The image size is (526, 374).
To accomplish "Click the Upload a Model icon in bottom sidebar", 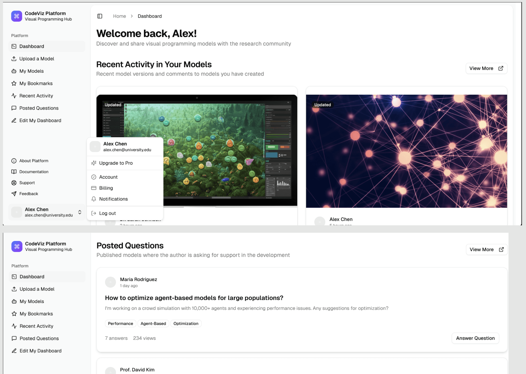I will [x=14, y=289].
